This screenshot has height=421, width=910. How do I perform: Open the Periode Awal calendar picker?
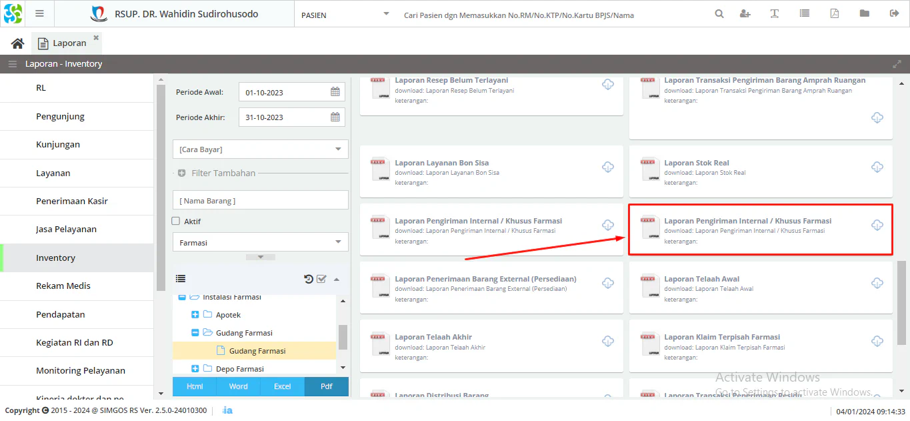pyautogui.click(x=335, y=92)
